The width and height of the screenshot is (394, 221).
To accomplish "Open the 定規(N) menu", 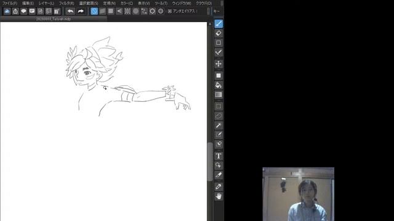I will (x=110, y=3).
